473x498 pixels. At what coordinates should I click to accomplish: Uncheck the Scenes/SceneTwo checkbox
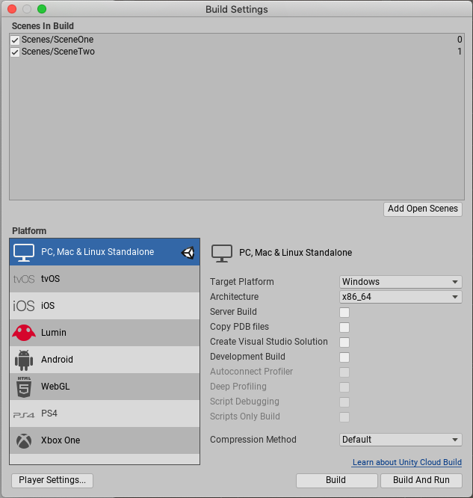15,52
